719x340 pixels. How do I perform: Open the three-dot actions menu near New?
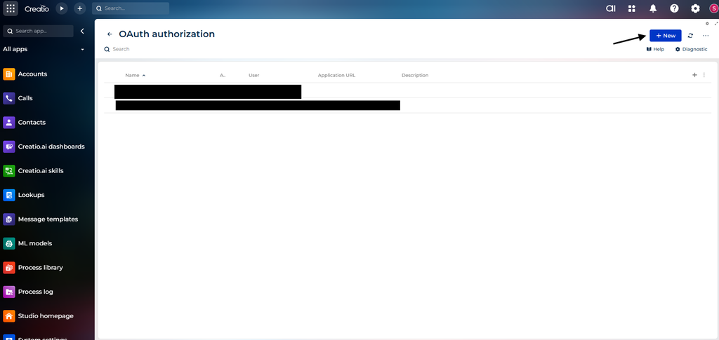click(706, 36)
